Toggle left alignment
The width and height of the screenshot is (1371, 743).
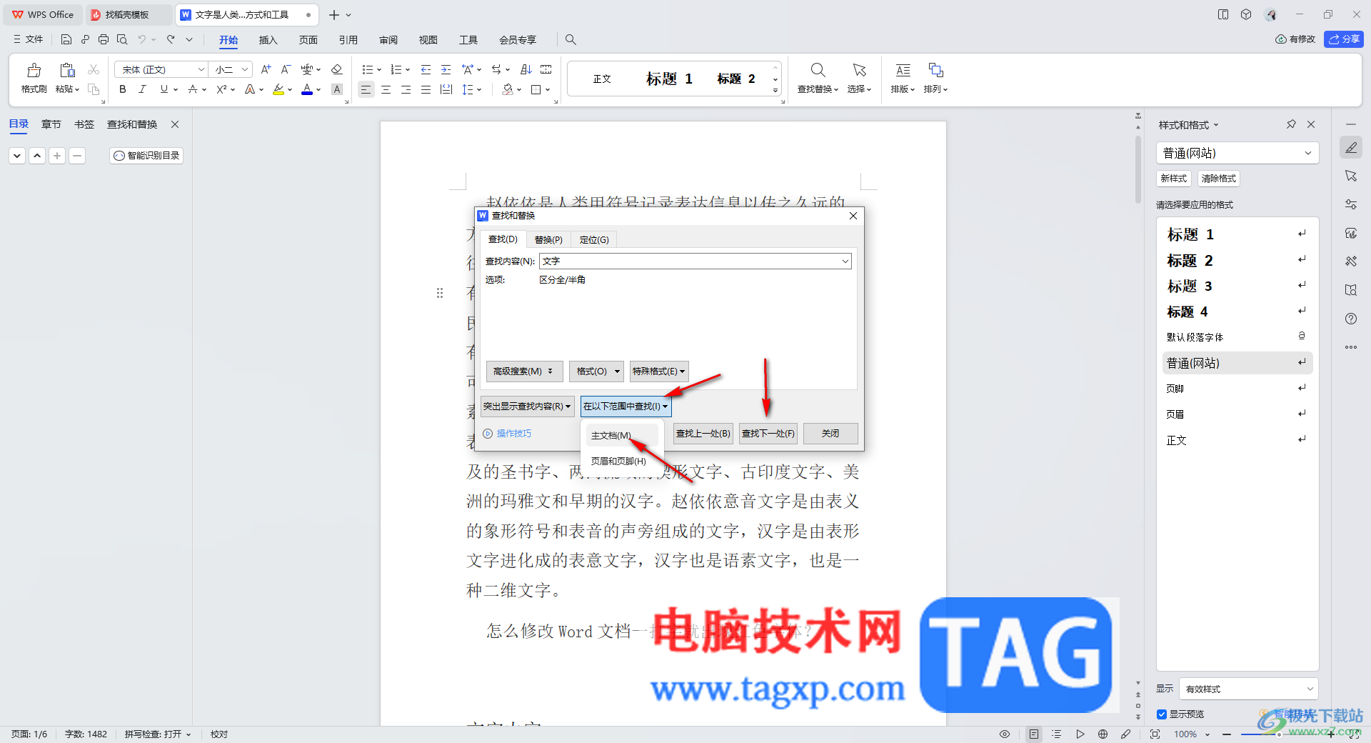click(366, 89)
